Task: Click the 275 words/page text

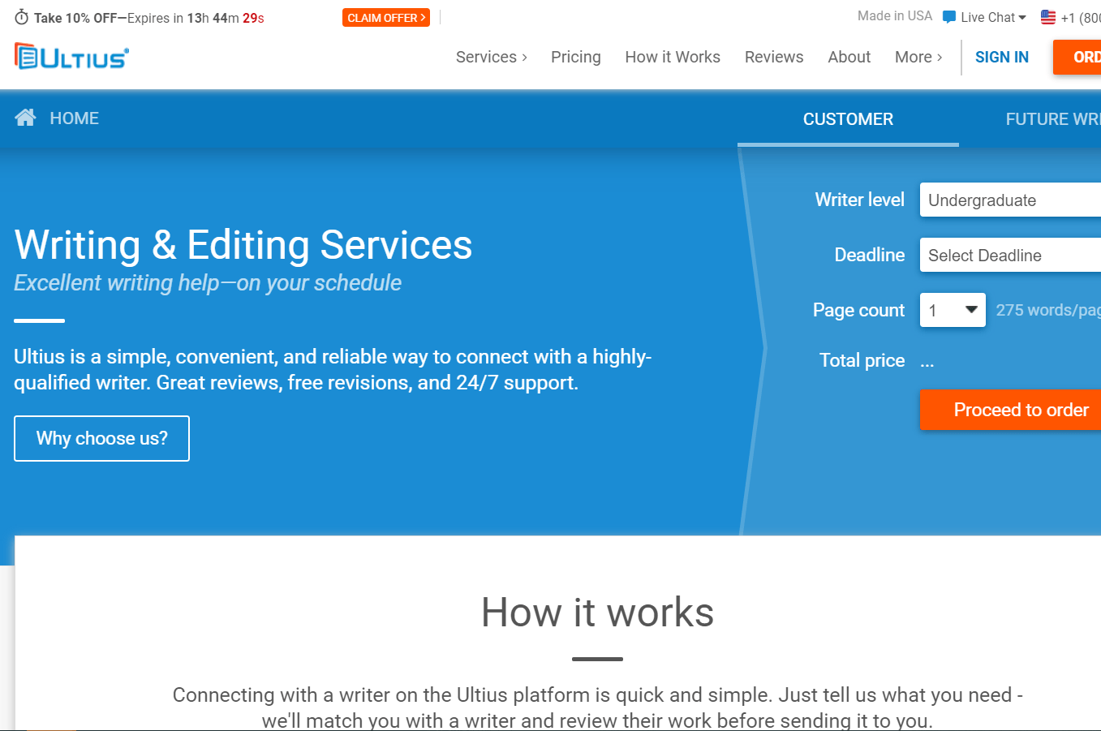Action: point(1048,310)
